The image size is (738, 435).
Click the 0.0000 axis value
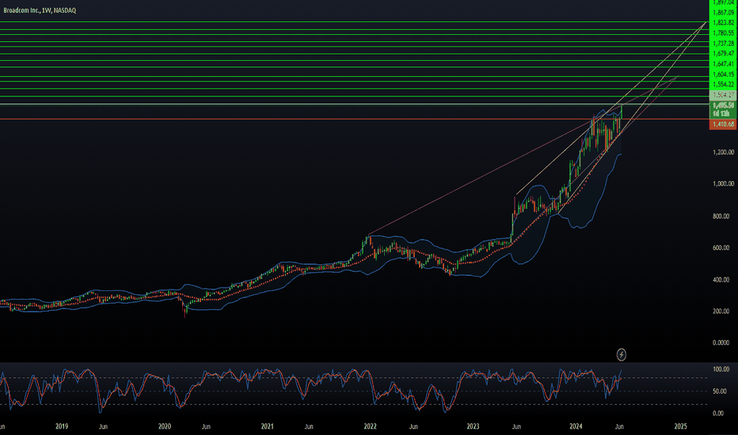point(721,342)
